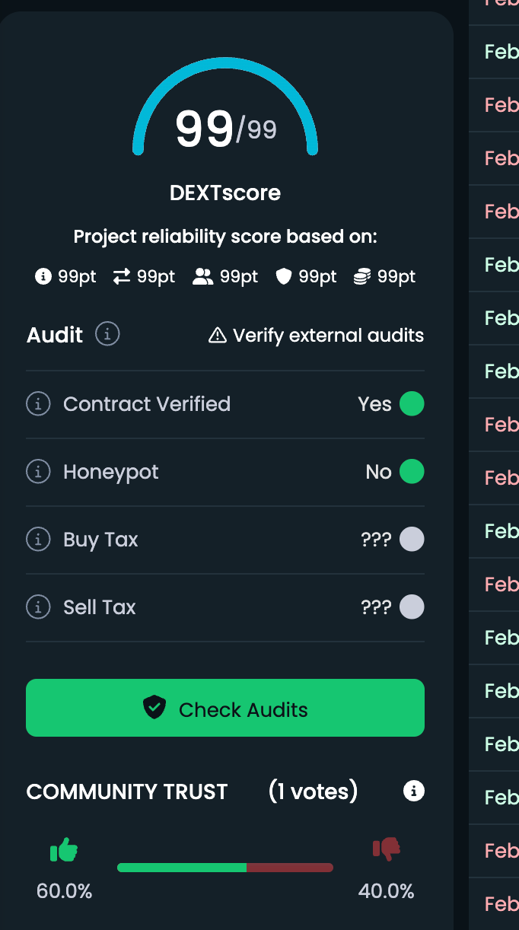Click the Sell Tax info icon

coord(38,607)
